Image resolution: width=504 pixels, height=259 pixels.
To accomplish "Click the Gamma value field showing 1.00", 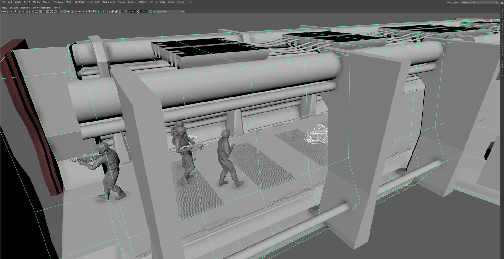I will pyautogui.click(x=144, y=12).
